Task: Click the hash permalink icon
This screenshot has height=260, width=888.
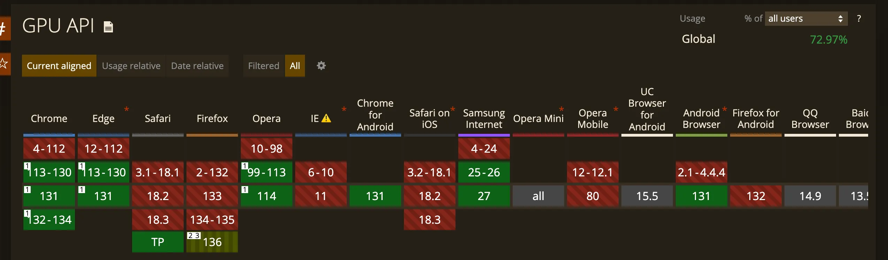Action: [x=3, y=28]
